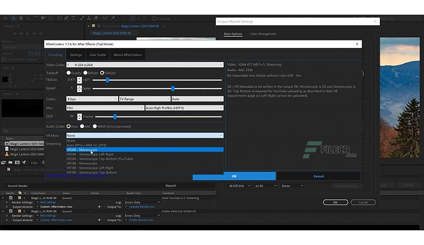The width and height of the screenshot is (424, 245).
Task: Select Auto audio codec radio button
Action: click(68, 126)
